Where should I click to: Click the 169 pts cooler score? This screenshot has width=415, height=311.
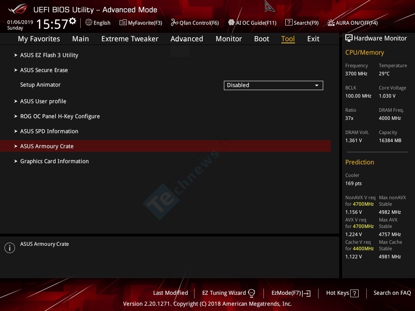[x=353, y=183]
